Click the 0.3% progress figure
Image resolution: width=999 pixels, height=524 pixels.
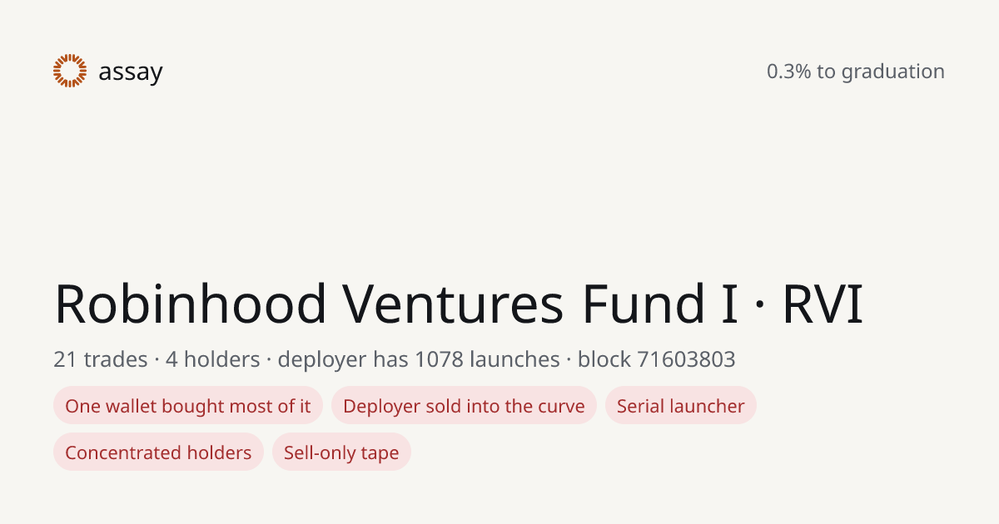pyautogui.click(x=788, y=72)
